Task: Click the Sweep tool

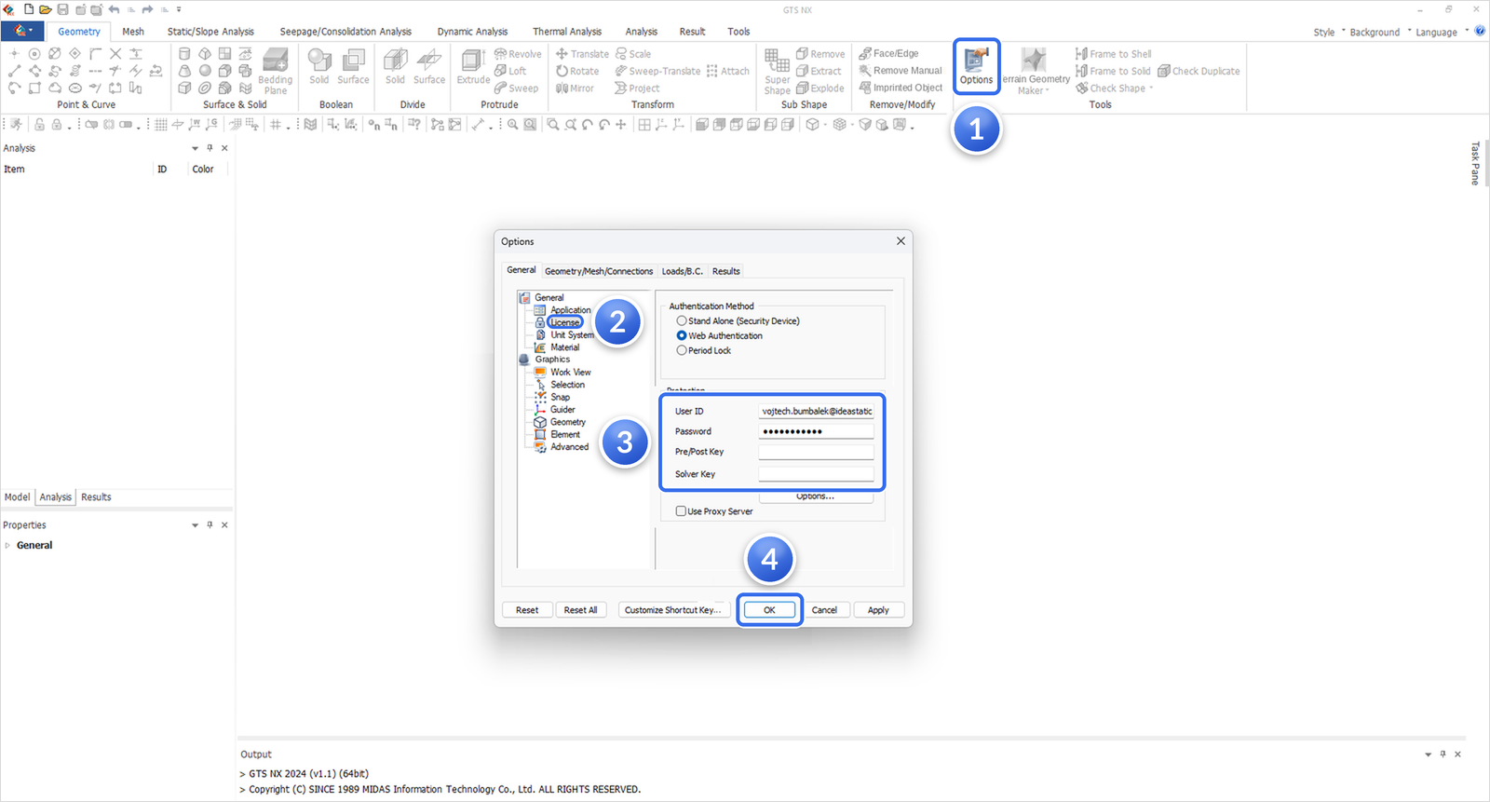Action: [x=516, y=88]
